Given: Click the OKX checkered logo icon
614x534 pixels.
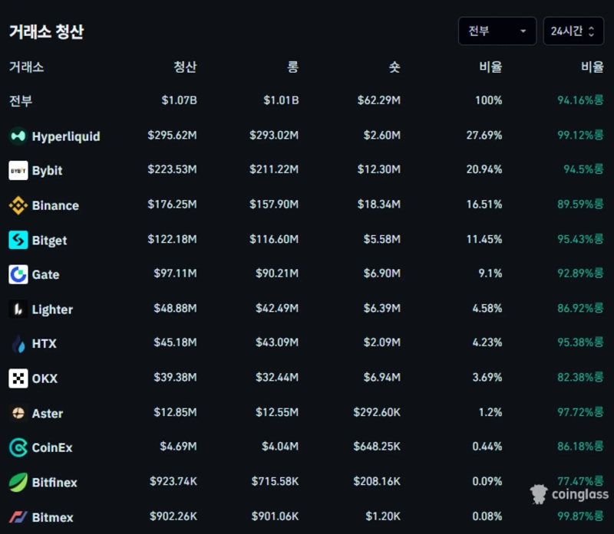Looking at the screenshot, I should click(x=18, y=378).
